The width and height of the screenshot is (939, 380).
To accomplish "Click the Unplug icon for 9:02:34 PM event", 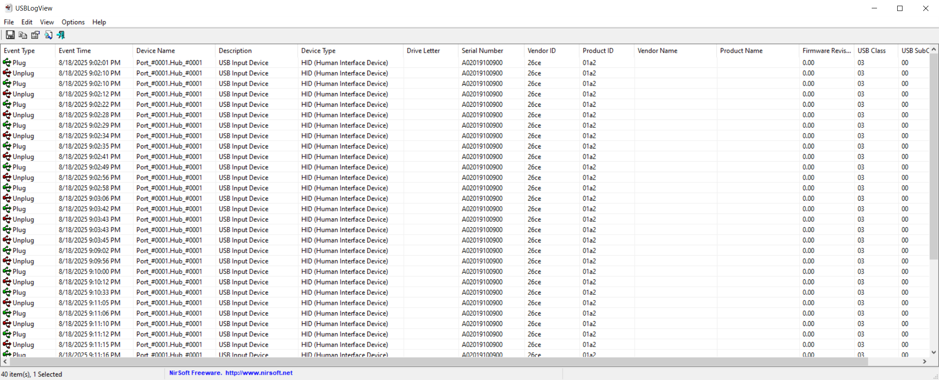I will point(7,135).
